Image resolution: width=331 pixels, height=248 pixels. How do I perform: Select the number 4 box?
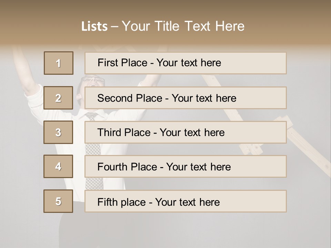tap(58, 166)
